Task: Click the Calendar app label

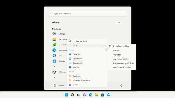Action: pyautogui.click(x=62, y=61)
